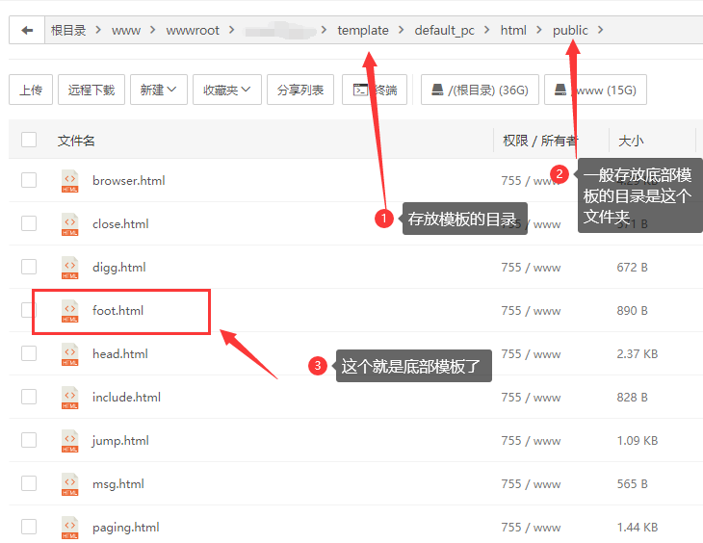The image size is (703, 543).
Task: Open the close.html file icon
Action: [x=70, y=224]
